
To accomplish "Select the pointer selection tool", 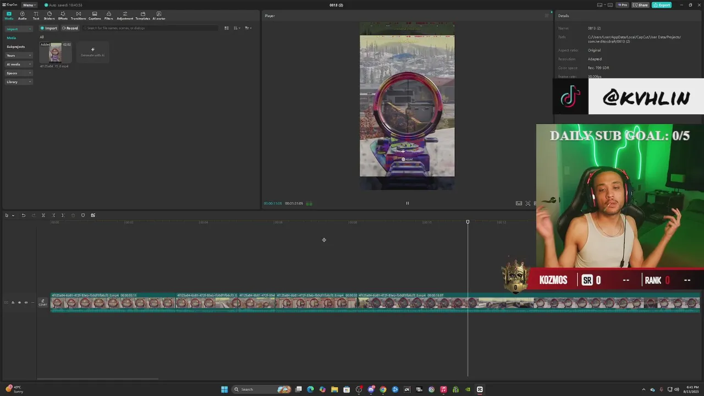I will [x=7, y=215].
